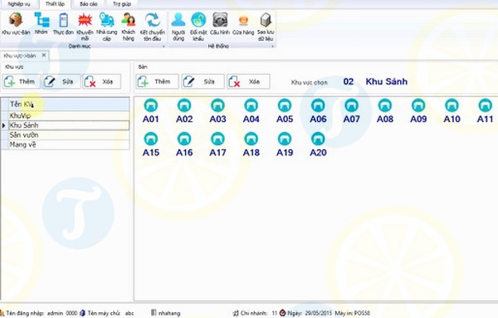Click Đổi mật khẩu icon
The width and height of the screenshot is (498, 318).
click(198, 27)
